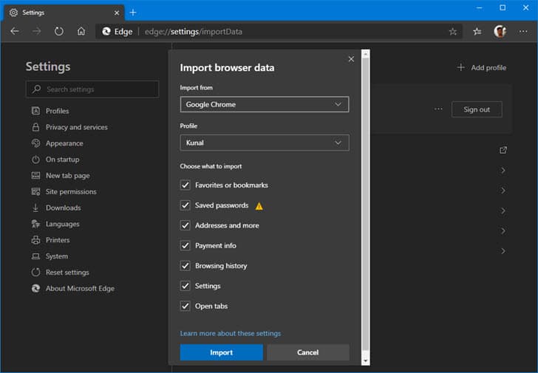Image resolution: width=538 pixels, height=373 pixels.
Task: Click the dialog scroll up arrow
Action: click(365, 54)
